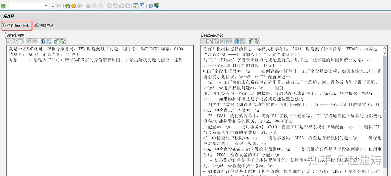Click the Exit session icon
The height and width of the screenshot is (176, 391).
[74, 5]
